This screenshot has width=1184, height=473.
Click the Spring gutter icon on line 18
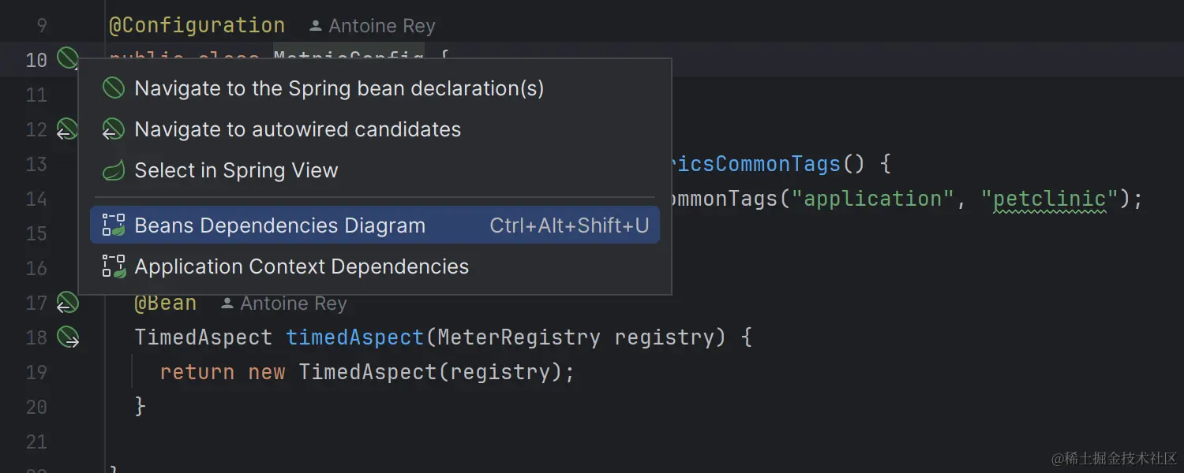click(x=68, y=337)
